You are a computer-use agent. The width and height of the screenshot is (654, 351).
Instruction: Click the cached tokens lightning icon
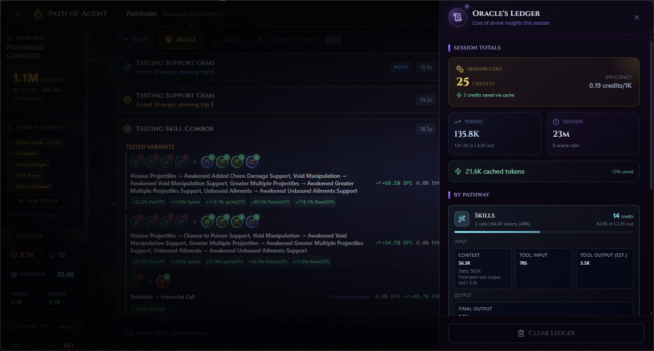(x=458, y=171)
